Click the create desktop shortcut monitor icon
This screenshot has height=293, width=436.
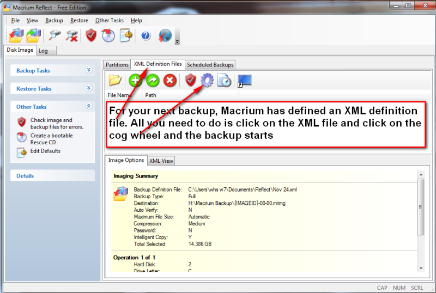[x=245, y=81]
